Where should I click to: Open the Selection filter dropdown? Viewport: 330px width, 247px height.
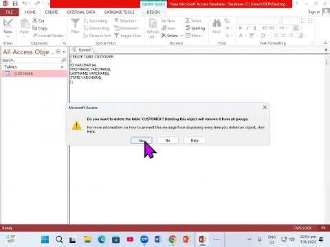click(125, 21)
